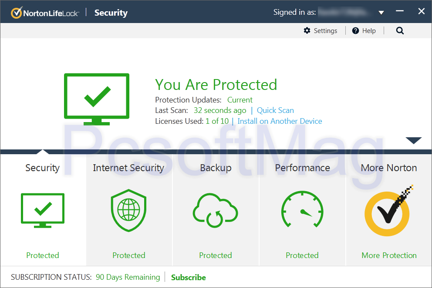
Task: Click the Current protection updates value
Action: click(240, 100)
